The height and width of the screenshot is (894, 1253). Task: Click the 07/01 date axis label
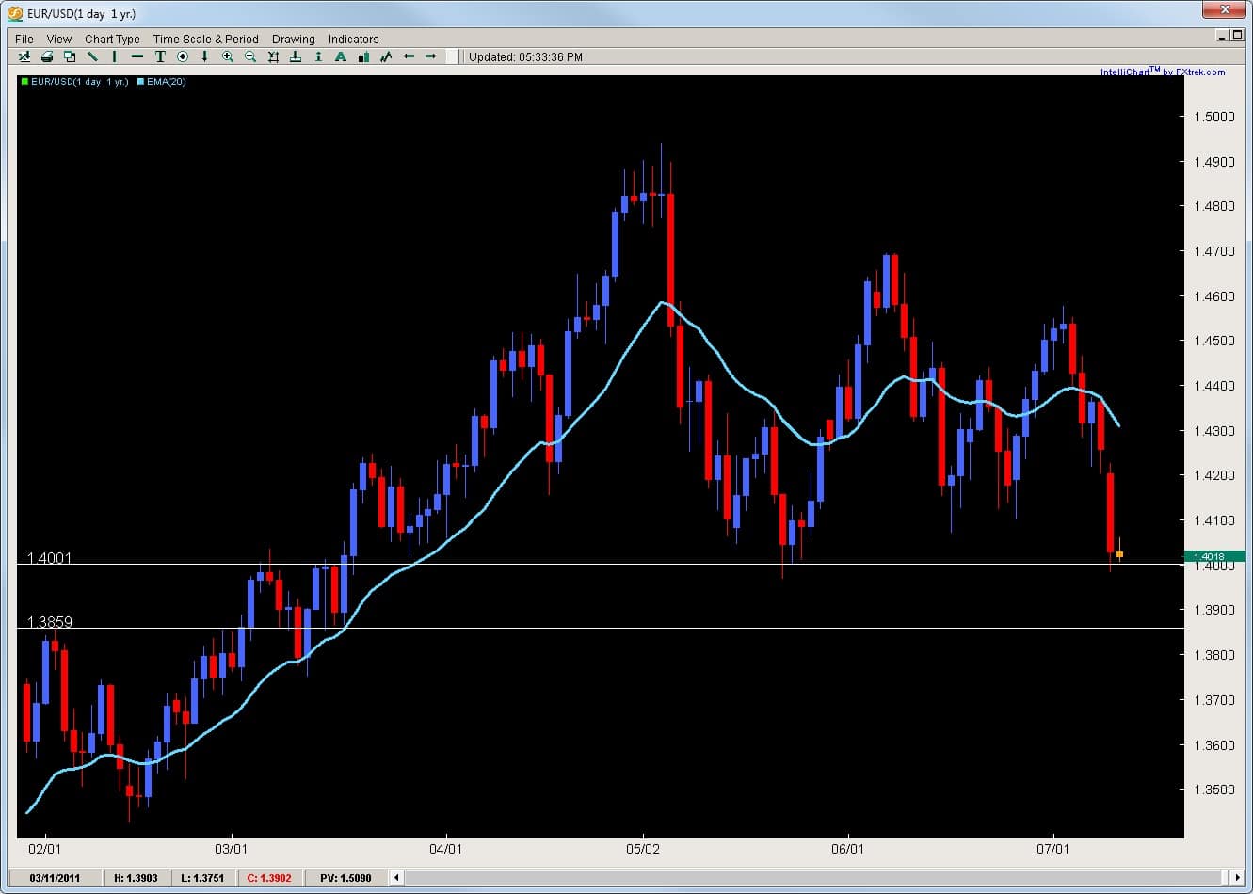(1052, 849)
